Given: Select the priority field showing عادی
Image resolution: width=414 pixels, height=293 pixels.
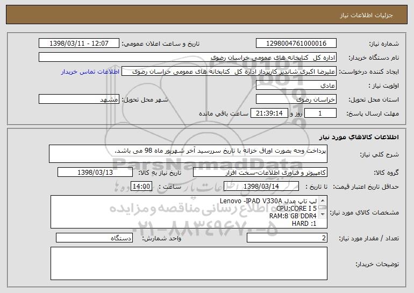Looking at the screenshot, I should [296, 85].
